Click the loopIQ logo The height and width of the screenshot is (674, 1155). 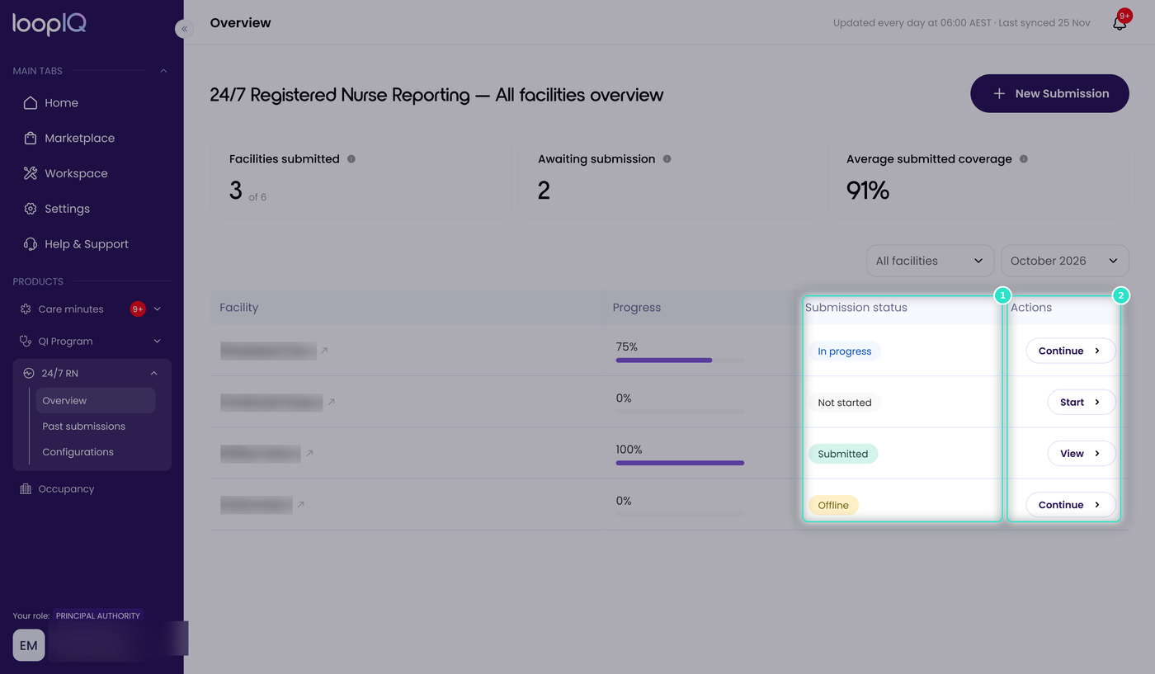[49, 25]
